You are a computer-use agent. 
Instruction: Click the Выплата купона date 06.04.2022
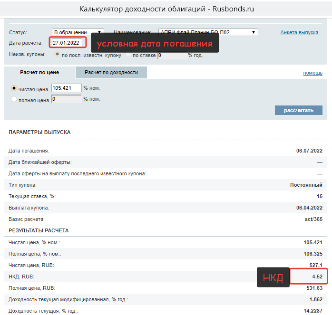(x=309, y=208)
